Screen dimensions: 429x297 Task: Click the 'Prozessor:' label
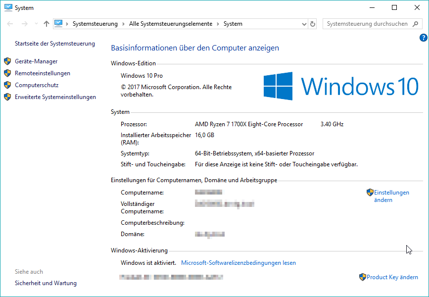click(x=134, y=124)
